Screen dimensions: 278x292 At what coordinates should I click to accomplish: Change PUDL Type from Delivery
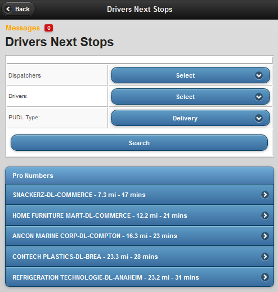pyautogui.click(x=190, y=118)
